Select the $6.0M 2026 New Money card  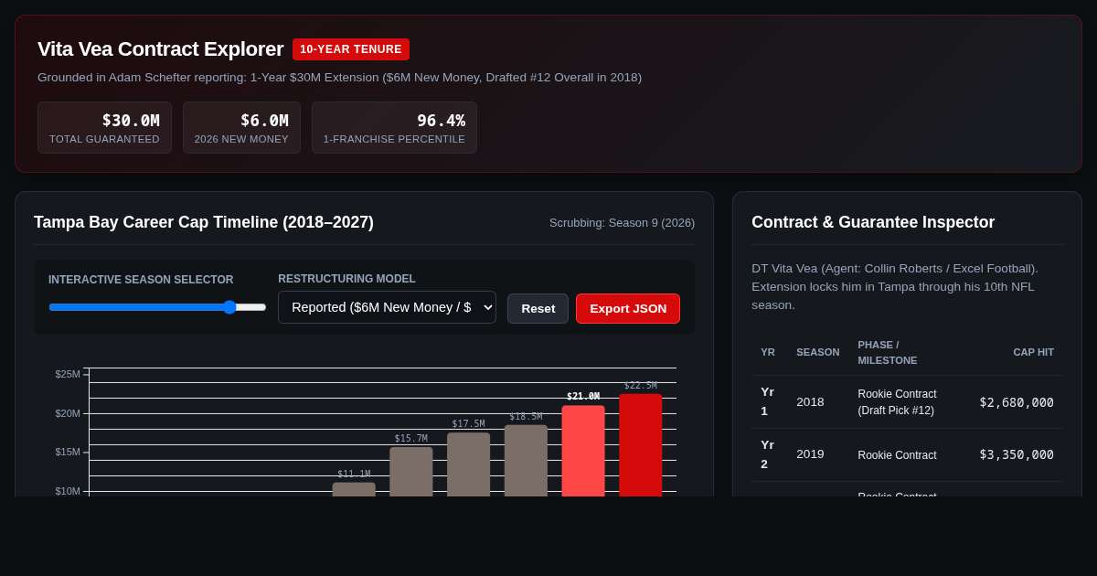241,127
